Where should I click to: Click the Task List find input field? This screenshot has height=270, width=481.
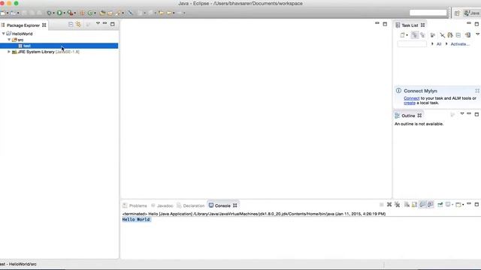[412, 44]
